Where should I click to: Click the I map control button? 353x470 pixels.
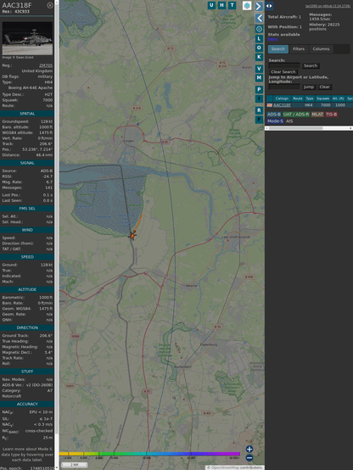(259, 98)
